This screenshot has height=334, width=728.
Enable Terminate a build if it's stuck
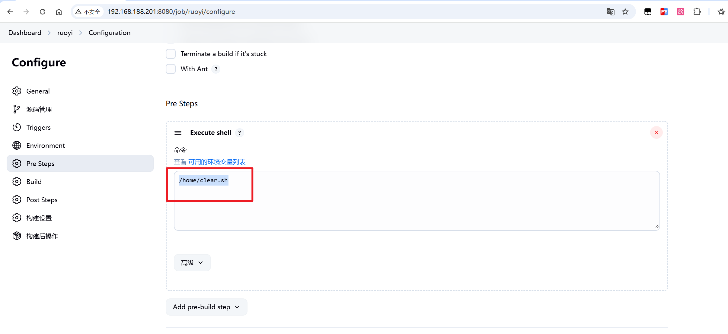171,54
